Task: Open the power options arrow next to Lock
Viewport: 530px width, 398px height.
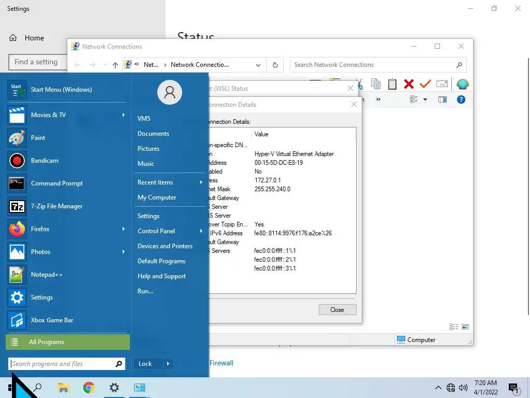Action: 168,364
